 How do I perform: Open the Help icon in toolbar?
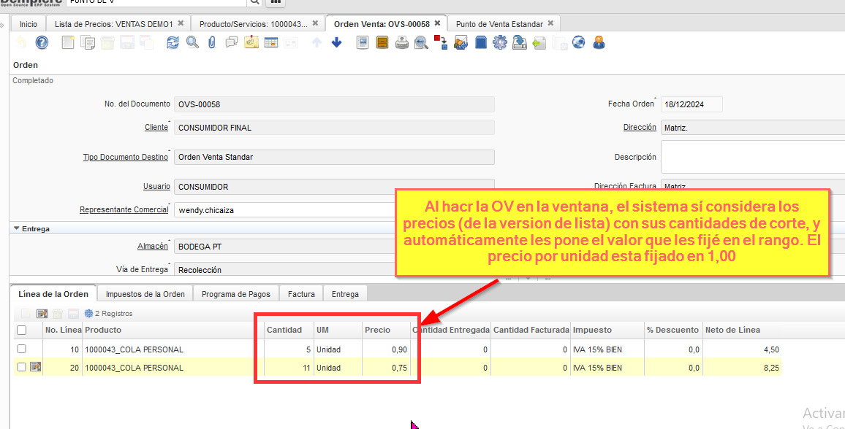click(x=42, y=43)
